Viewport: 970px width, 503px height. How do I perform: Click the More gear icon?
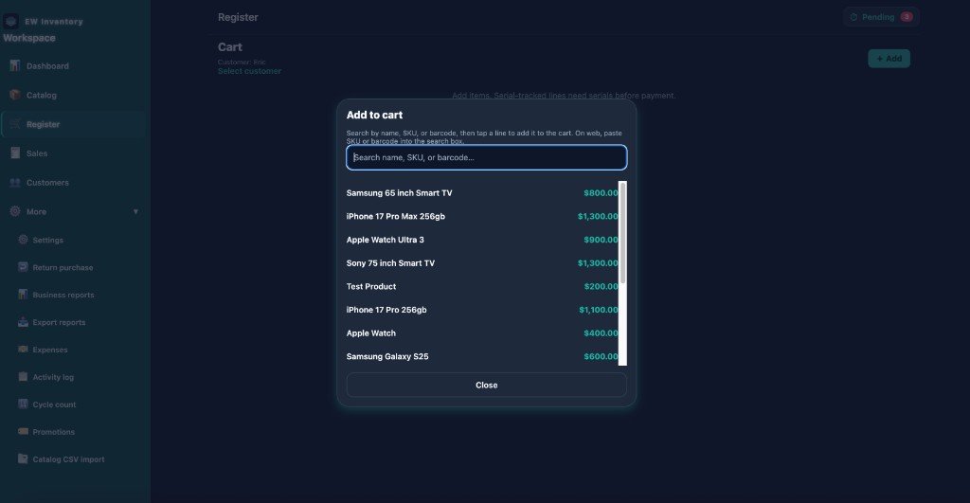[15, 211]
